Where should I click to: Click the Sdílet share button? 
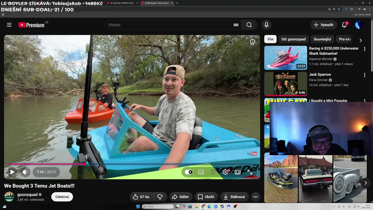point(180,197)
